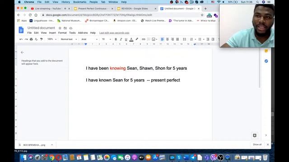Open the Docs Tools menu
Viewport: 289px width, 162px height.
[x=72, y=33]
